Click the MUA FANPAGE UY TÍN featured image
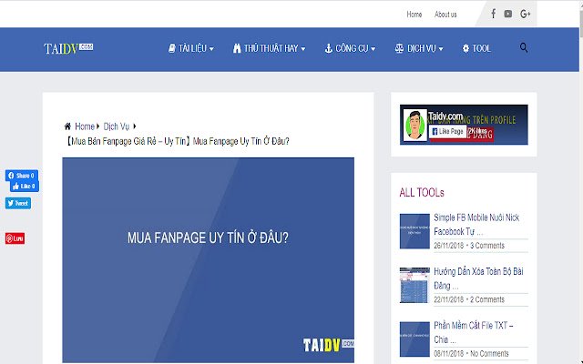This screenshot has width=583, height=364. (x=209, y=259)
